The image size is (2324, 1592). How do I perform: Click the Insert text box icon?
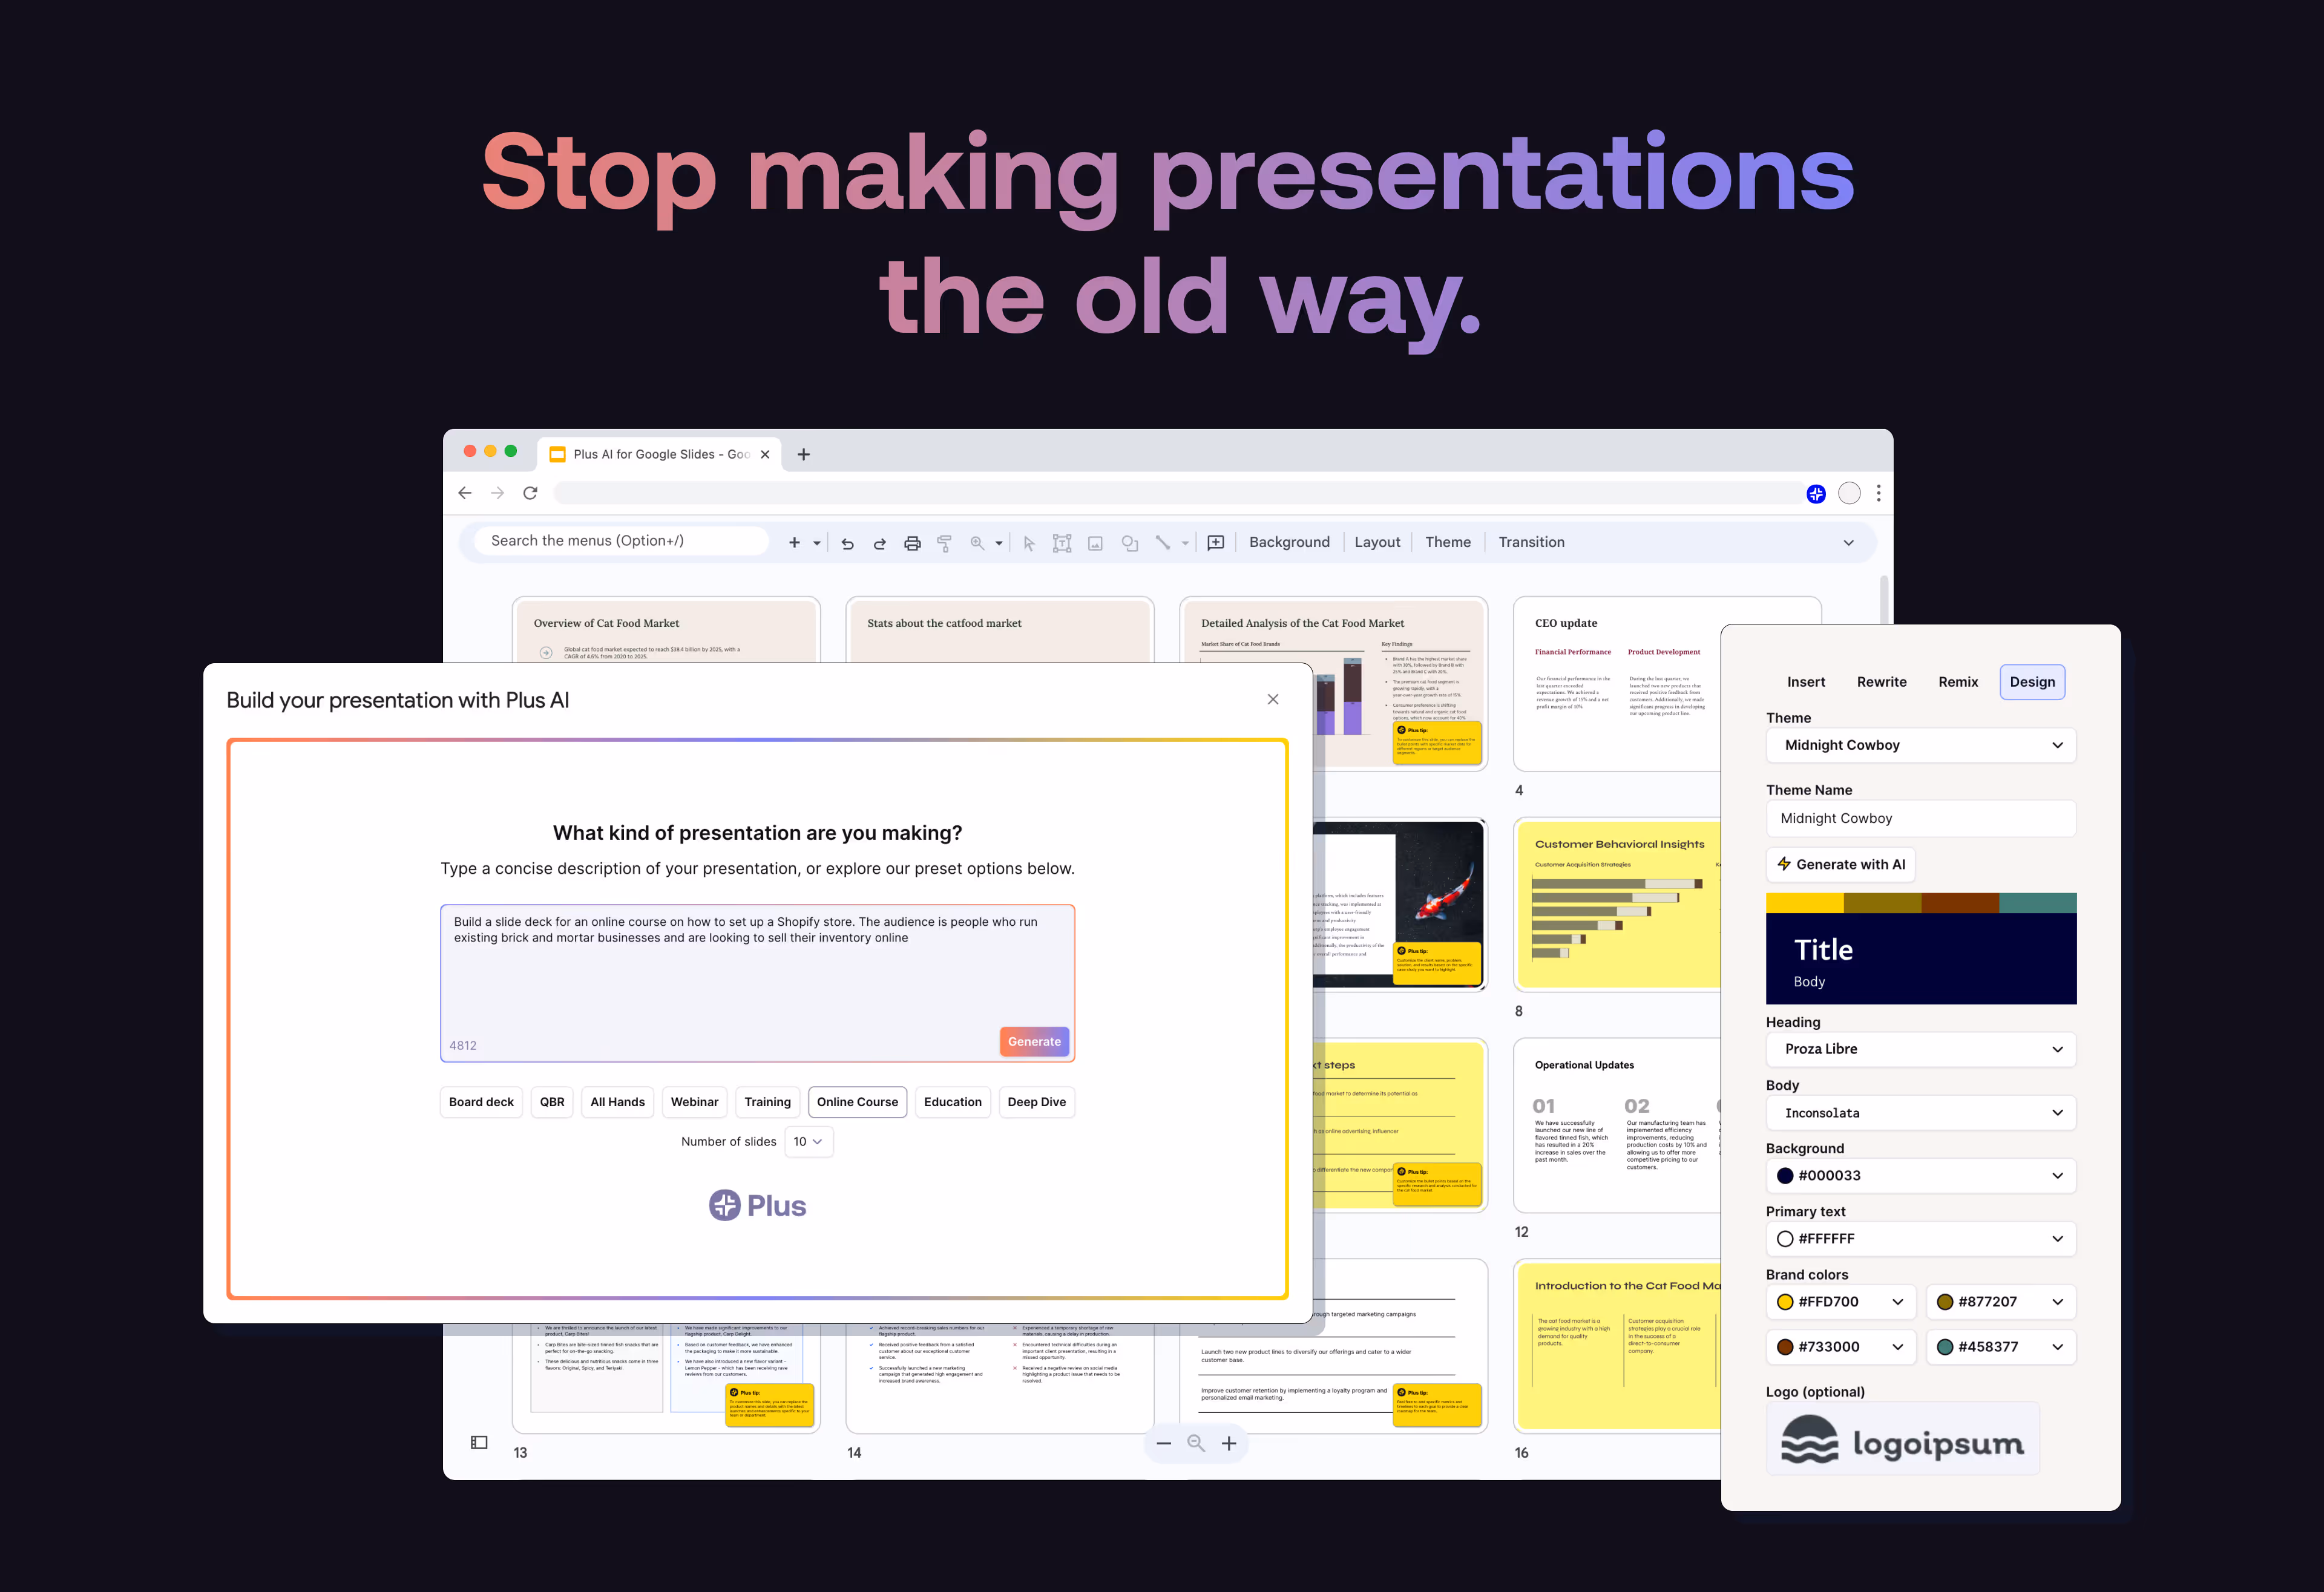coord(1062,542)
